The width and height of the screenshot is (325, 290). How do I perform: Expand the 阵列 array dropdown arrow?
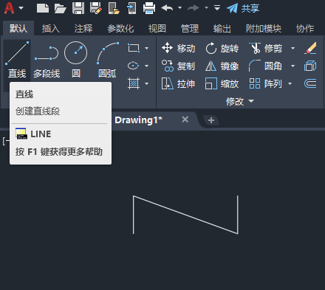[290, 83]
